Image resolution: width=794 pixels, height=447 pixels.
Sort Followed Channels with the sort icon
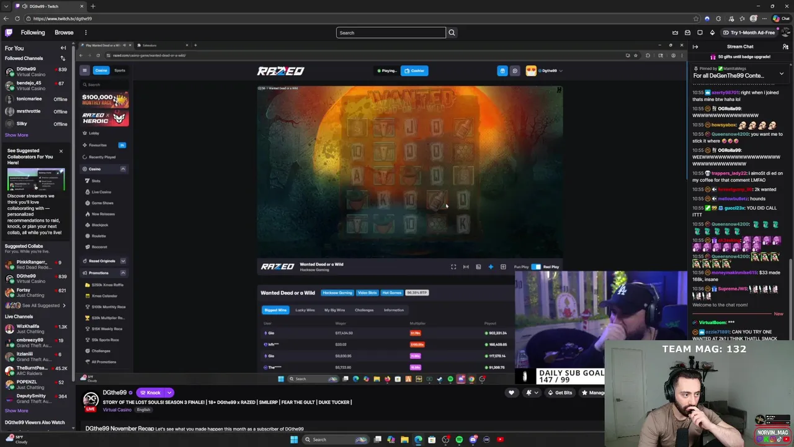pyautogui.click(x=63, y=58)
